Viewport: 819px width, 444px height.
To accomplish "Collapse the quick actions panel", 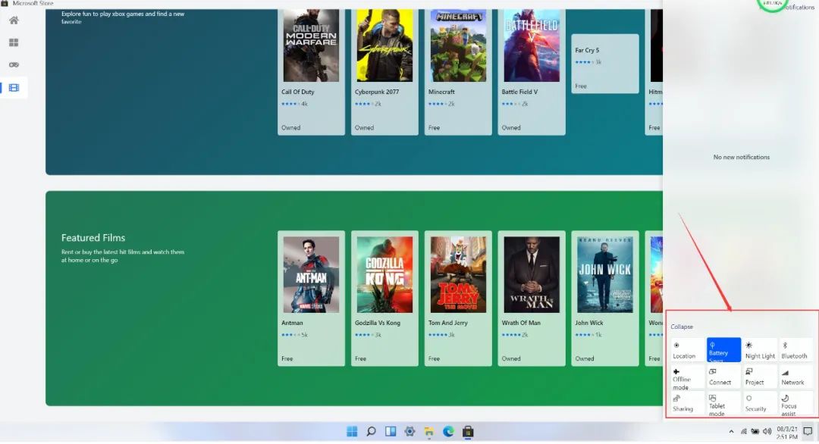I will coord(682,327).
